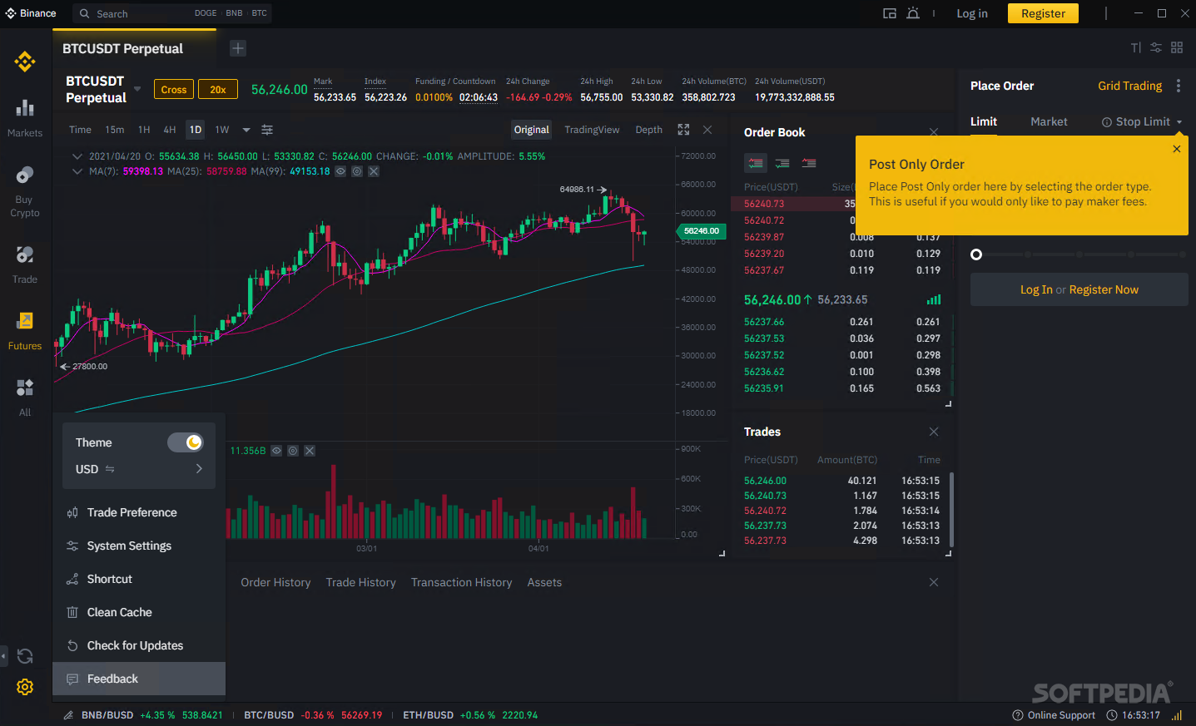Viewport: 1196px width, 726px height.
Task: Close the chart panel
Action: pos(707,130)
